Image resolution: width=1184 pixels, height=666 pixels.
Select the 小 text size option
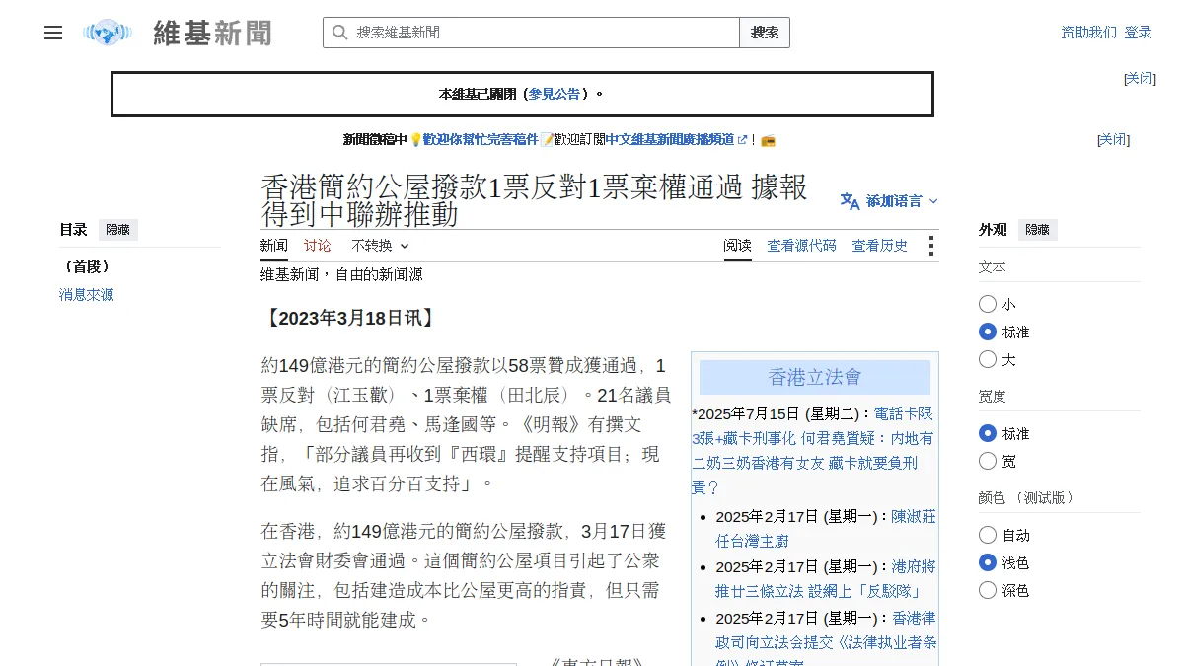tap(988, 304)
